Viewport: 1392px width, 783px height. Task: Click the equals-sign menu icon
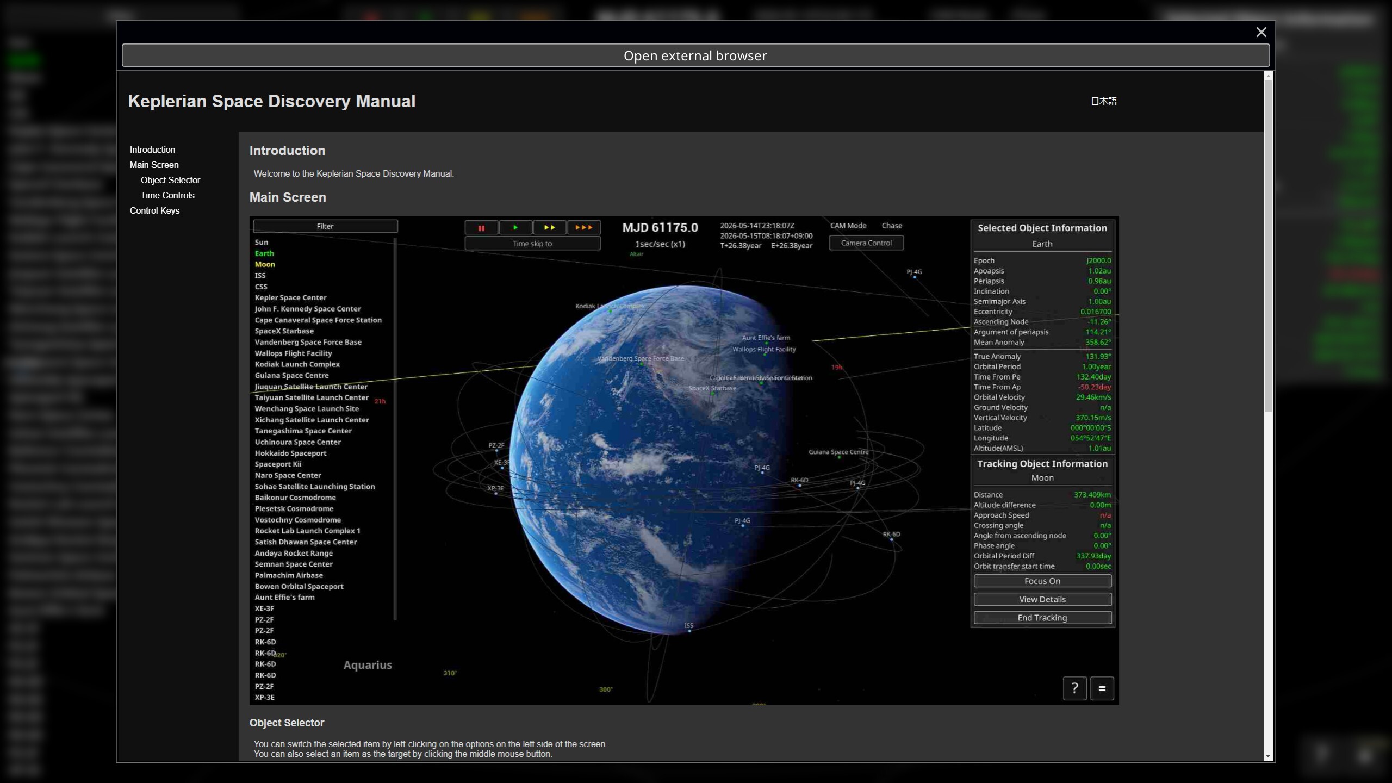1102,688
